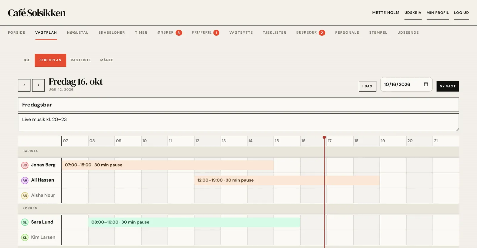Click Jonas Berg's JB avatar badge
The width and height of the screenshot is (477, 248).
point(25,165)
